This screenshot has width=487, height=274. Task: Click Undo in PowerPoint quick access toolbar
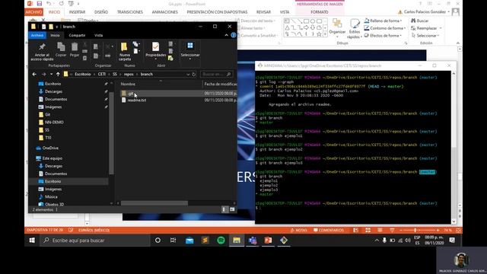point(49,3)
